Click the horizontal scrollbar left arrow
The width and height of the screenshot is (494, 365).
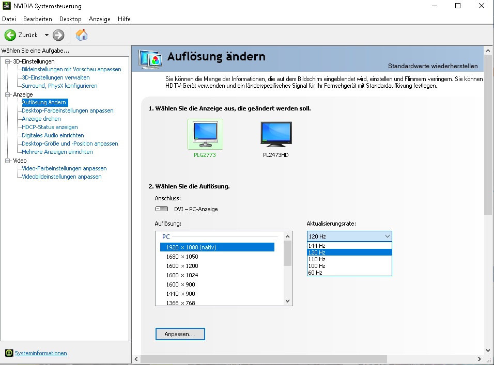pyautogui.click(x=136, y=359)
